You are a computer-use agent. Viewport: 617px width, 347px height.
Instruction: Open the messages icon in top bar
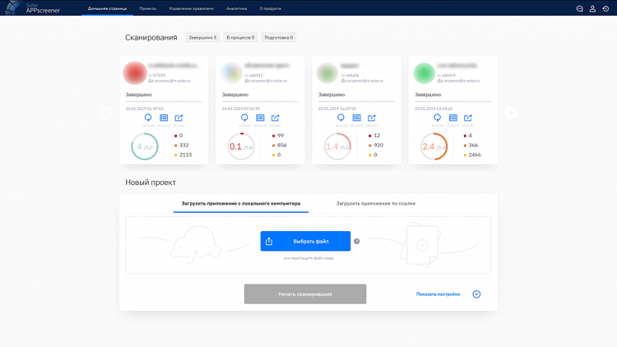tap(580, 9)
